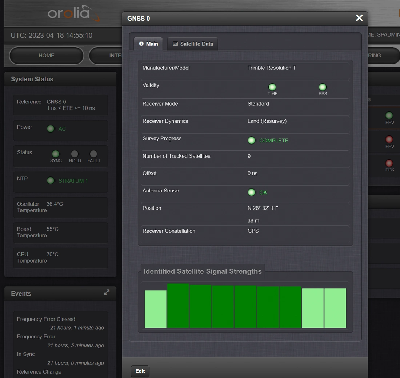The height and width of the screenshot is (378, 400).
Task: Click the '1 ns < ETE <= 10 ns' text
Action: (x=71, y=108)
